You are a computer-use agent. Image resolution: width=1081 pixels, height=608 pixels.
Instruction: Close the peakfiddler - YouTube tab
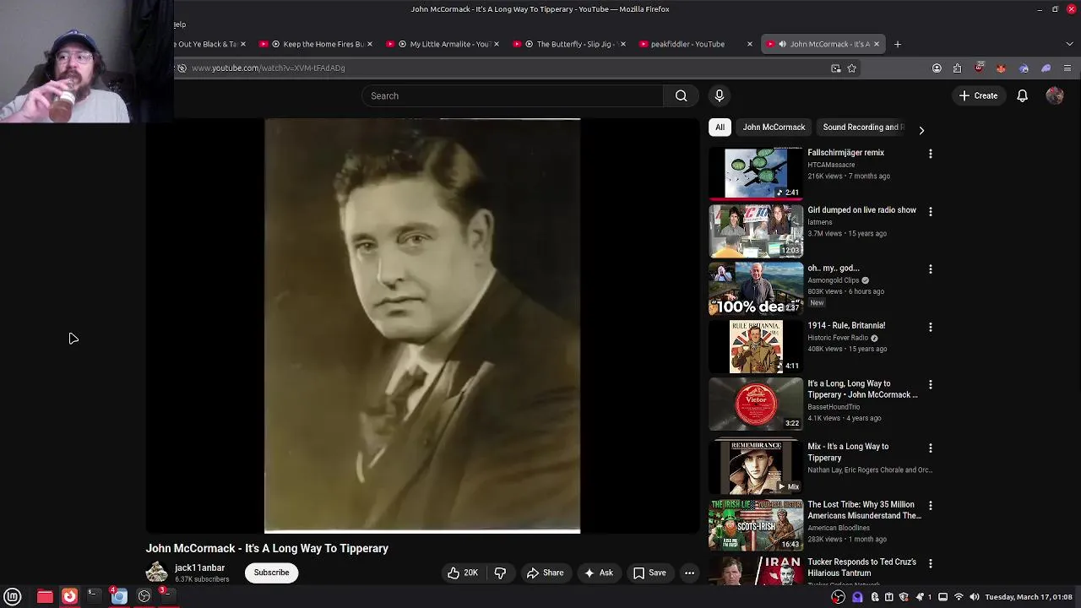[749, 44]
